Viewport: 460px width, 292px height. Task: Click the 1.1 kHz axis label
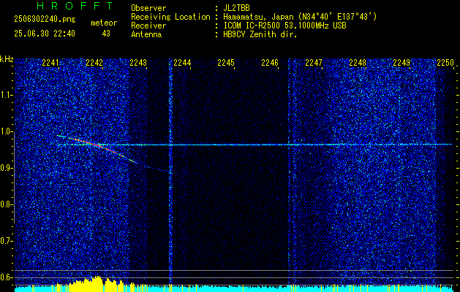tap(7, 95)
